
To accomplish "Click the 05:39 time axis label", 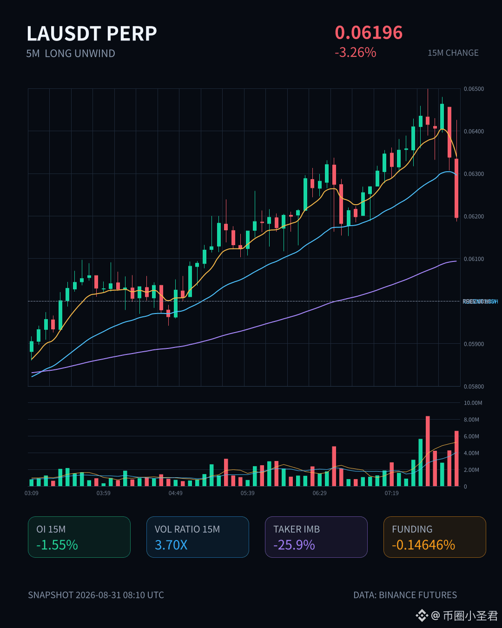I will pyautogui.click(x=248, y=493).
